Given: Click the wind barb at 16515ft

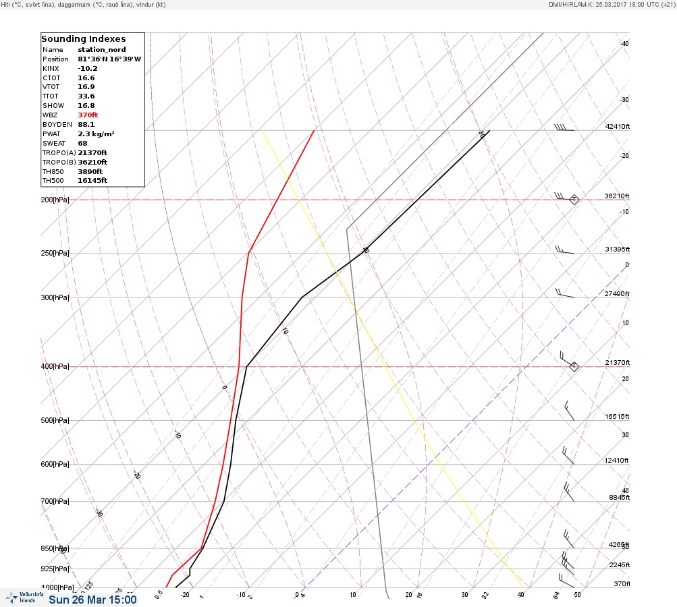Looking at the screenshot, I should point(570,411).
